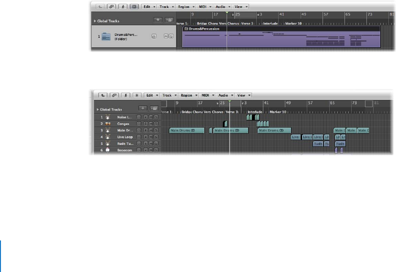Mute the Drums&Perc folder track
Viewport: 396px width, 272px height.
click(166, 36)
